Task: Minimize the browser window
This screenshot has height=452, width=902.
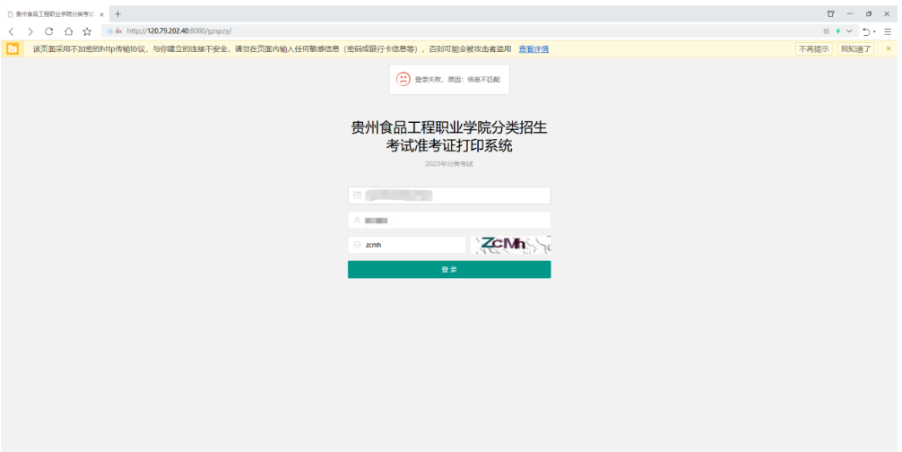Action: point(850,13)
